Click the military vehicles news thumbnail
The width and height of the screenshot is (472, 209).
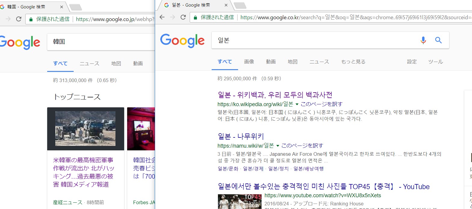(85, 129)
